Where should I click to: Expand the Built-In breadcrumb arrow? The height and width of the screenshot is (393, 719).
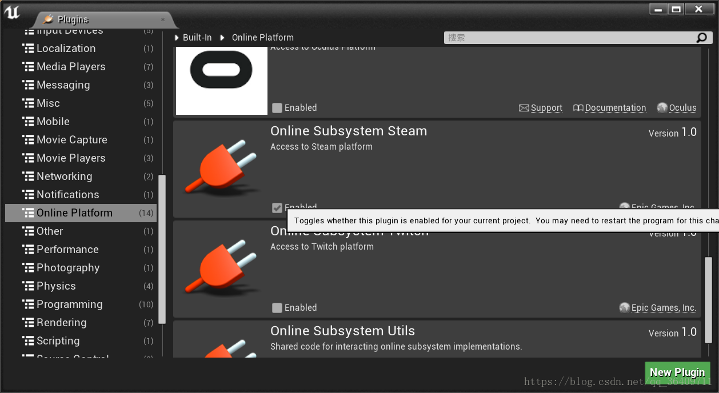(177, 38)
